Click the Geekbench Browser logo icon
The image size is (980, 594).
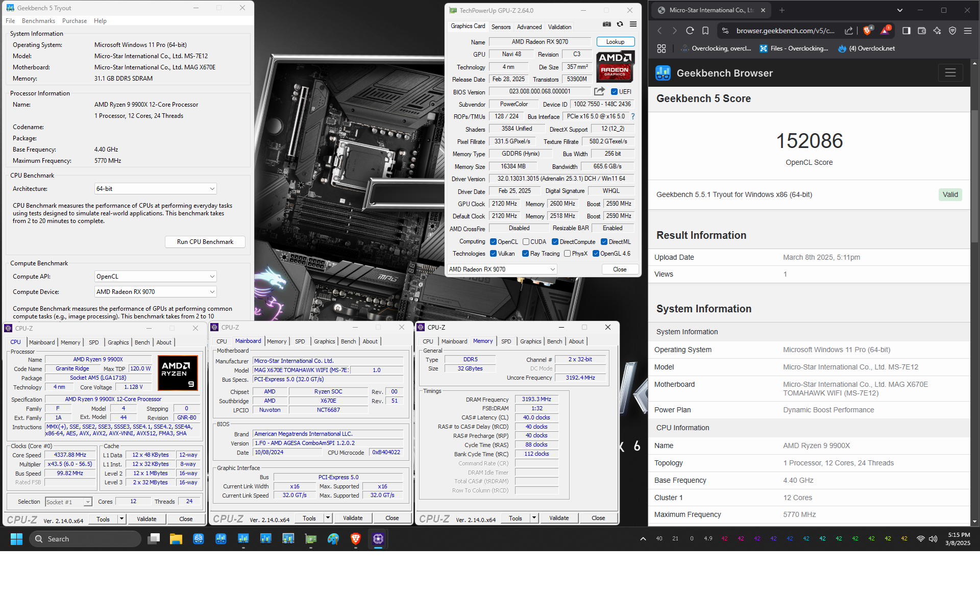click(x=663, y=73)
